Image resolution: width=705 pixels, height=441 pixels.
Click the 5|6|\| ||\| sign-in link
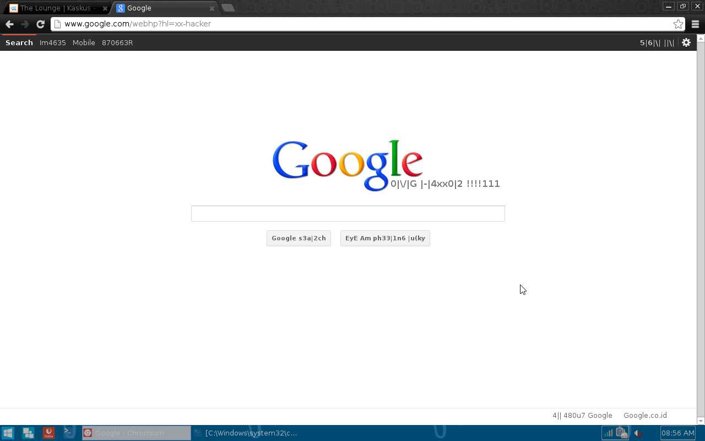[657, 42]
